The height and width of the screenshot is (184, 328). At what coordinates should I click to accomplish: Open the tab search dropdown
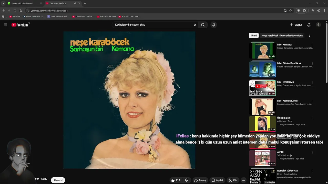pos(3,3)
